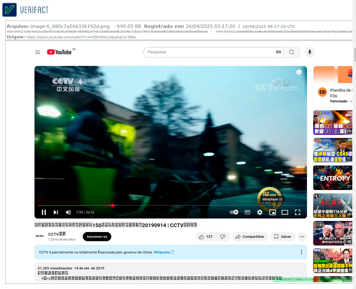Turn on subtitles with the captions button

[x=247, y=212]
